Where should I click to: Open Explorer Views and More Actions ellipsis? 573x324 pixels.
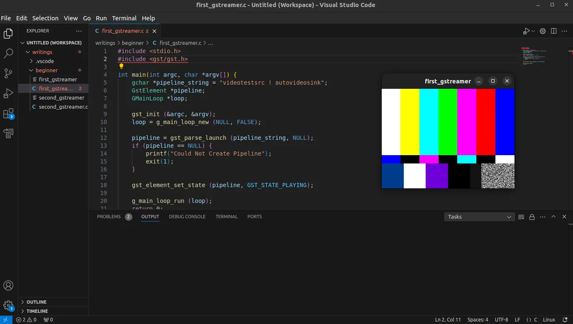coord(79,31)
